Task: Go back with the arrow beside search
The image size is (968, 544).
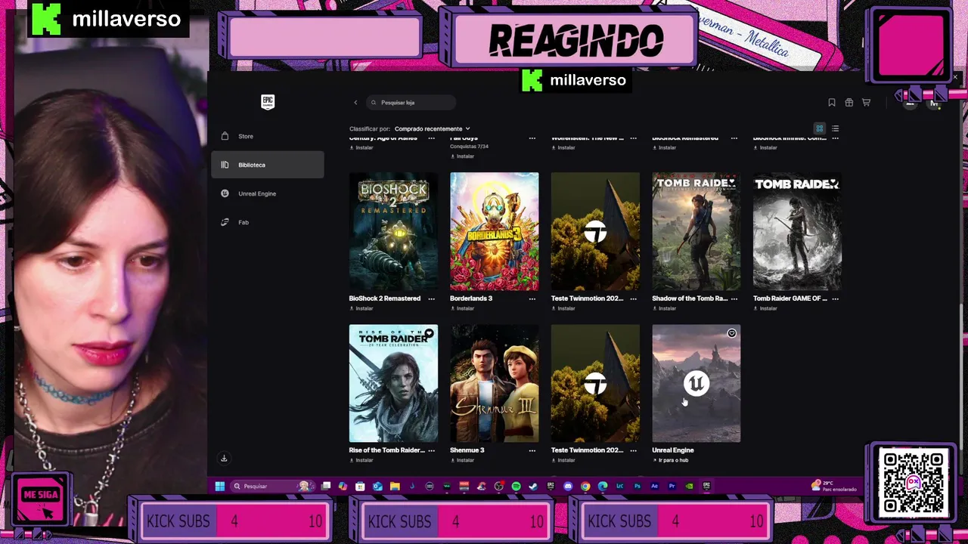Action: (x=355, y=103)
